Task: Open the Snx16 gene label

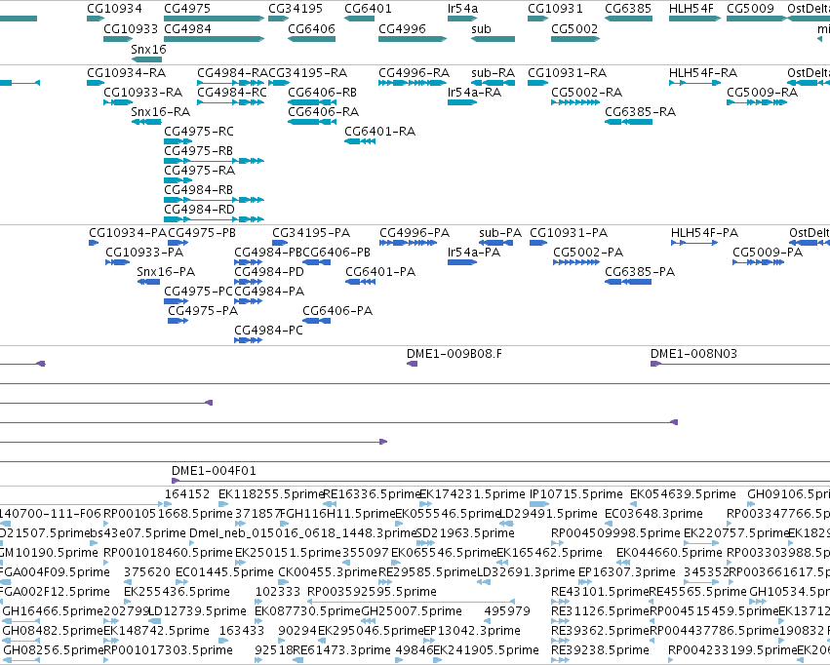Action: point(149,49)
